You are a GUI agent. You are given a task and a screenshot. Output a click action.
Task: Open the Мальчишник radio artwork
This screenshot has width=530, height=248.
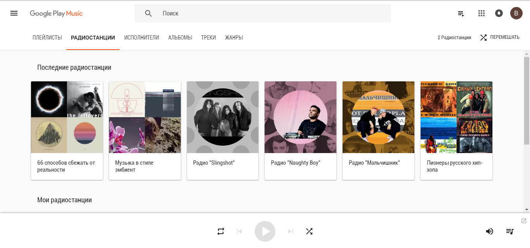tap(379, 117)
